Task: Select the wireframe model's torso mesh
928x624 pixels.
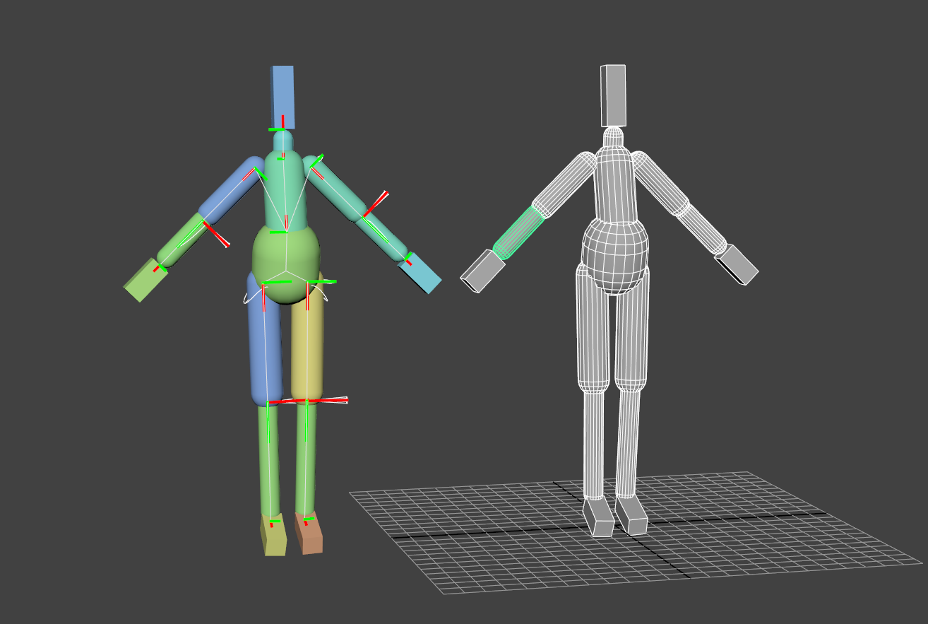Action: (615, 185)
